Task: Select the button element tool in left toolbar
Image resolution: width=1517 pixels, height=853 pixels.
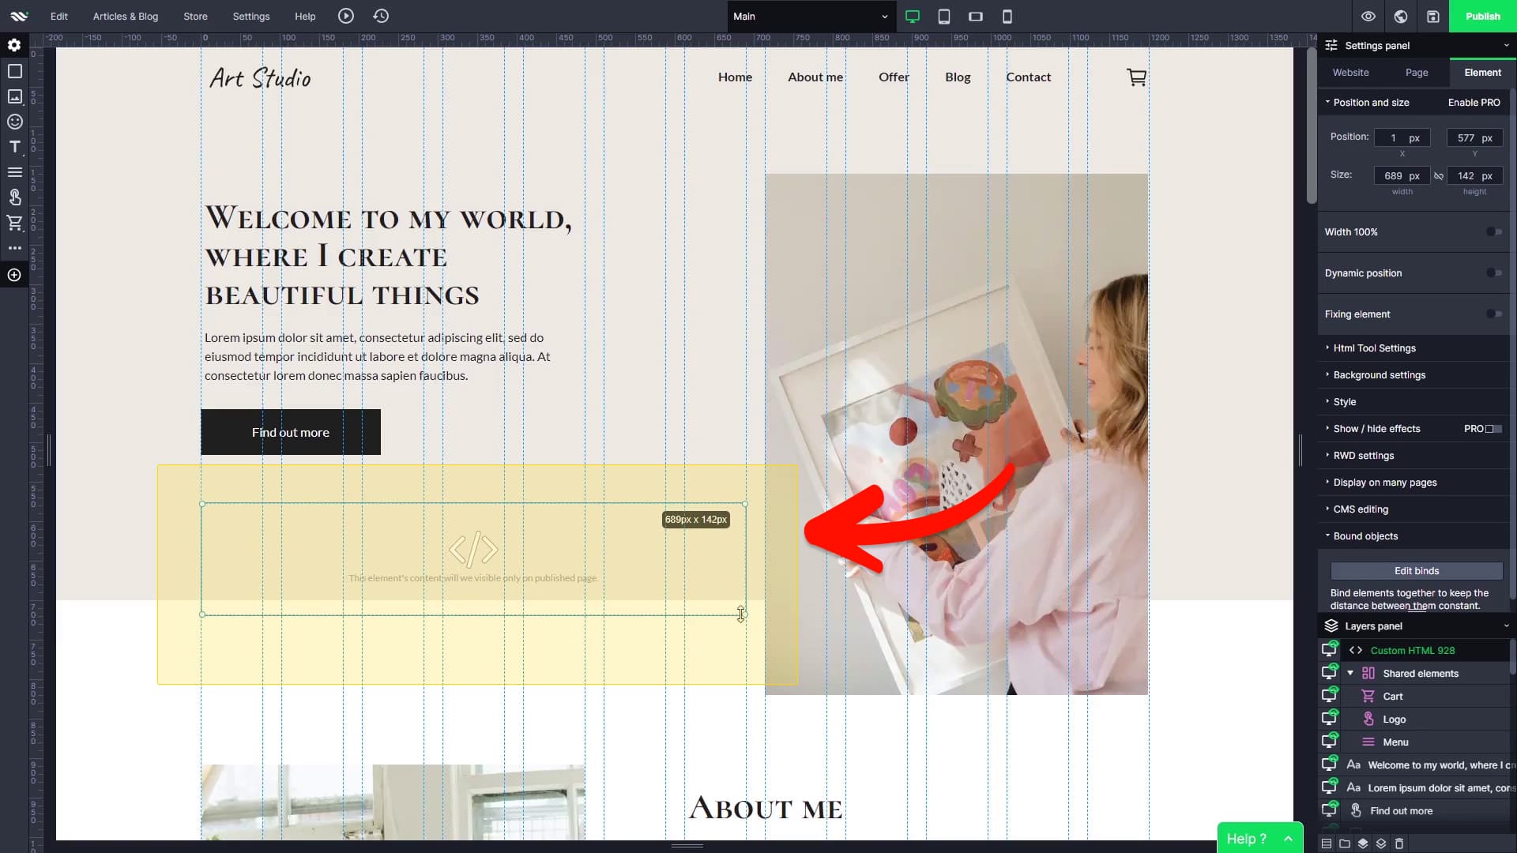Action: pos(14,197)
